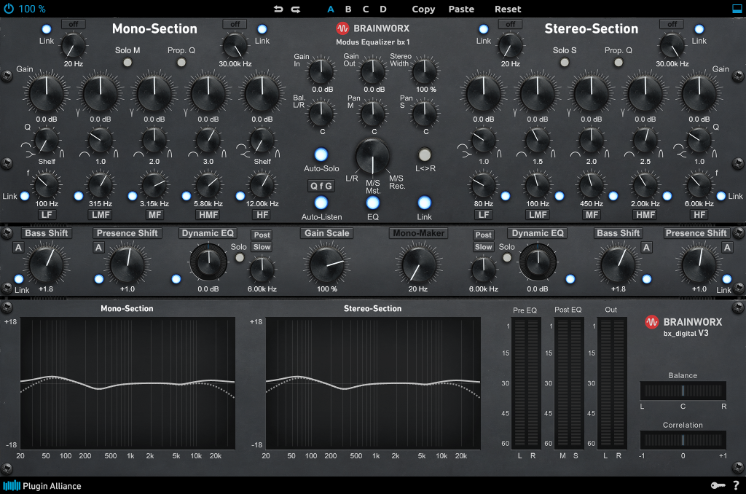
Task: Adjust the Balance slider at bottom right
Action: tap(683, 390)
